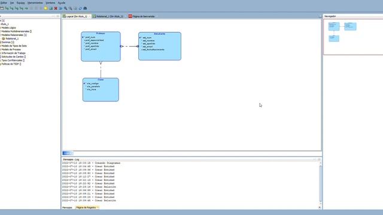Click the second green relation tool icon
This screenshot has width=383, height=215.
pos(11,8)
